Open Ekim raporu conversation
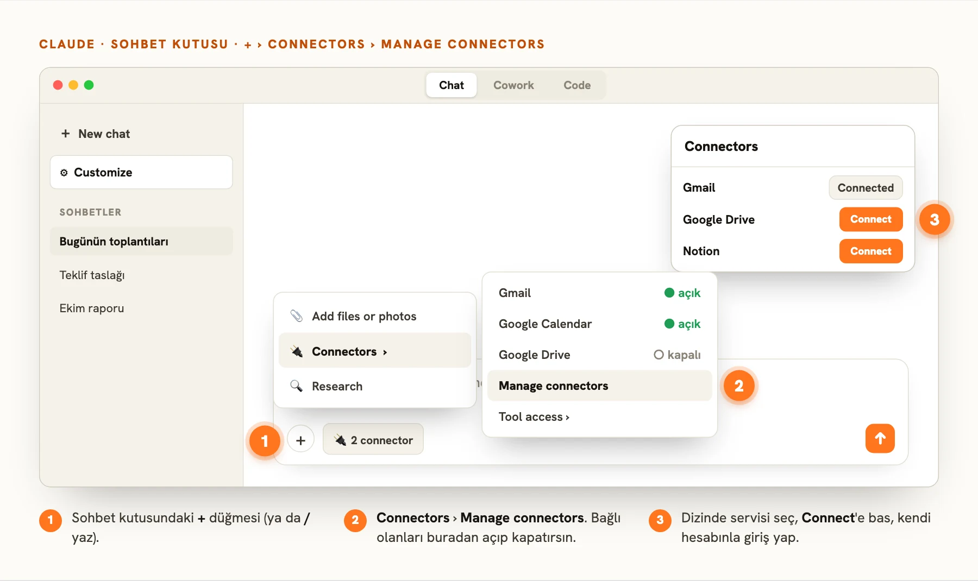 click(141, 308)
